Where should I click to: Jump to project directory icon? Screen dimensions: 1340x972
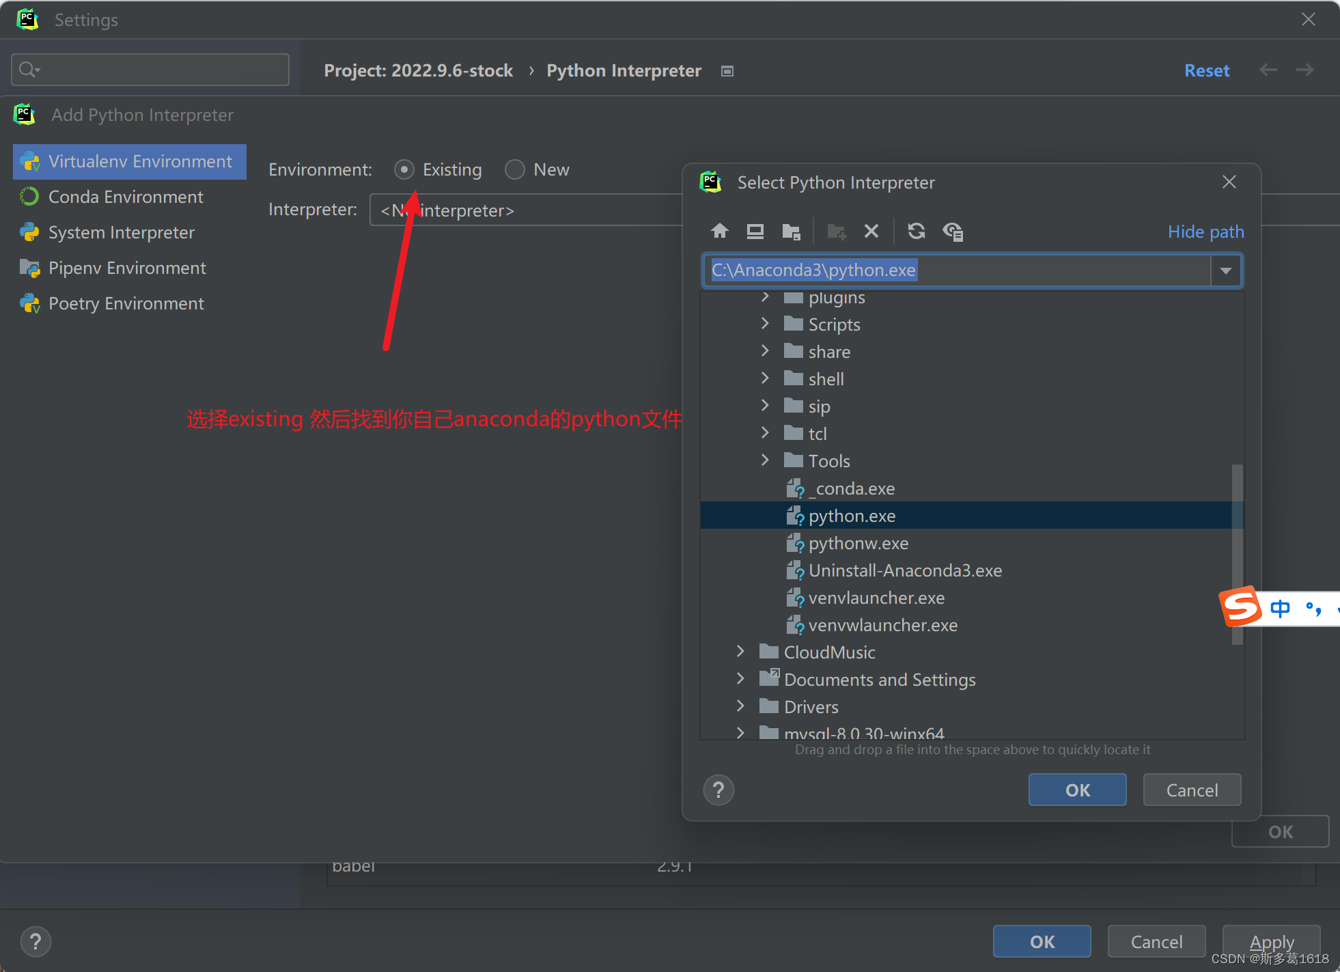click(x=791, y=232)
